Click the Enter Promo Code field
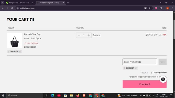 pos(140,62)
